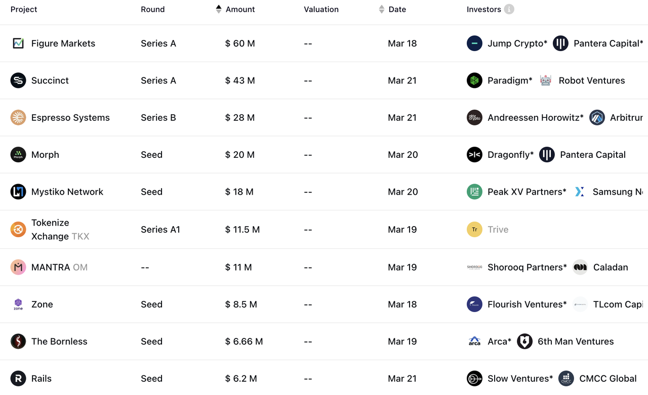Sort by the Date column arrows
This screenshot has height=395, width=648.
click(x=382, y=9)
